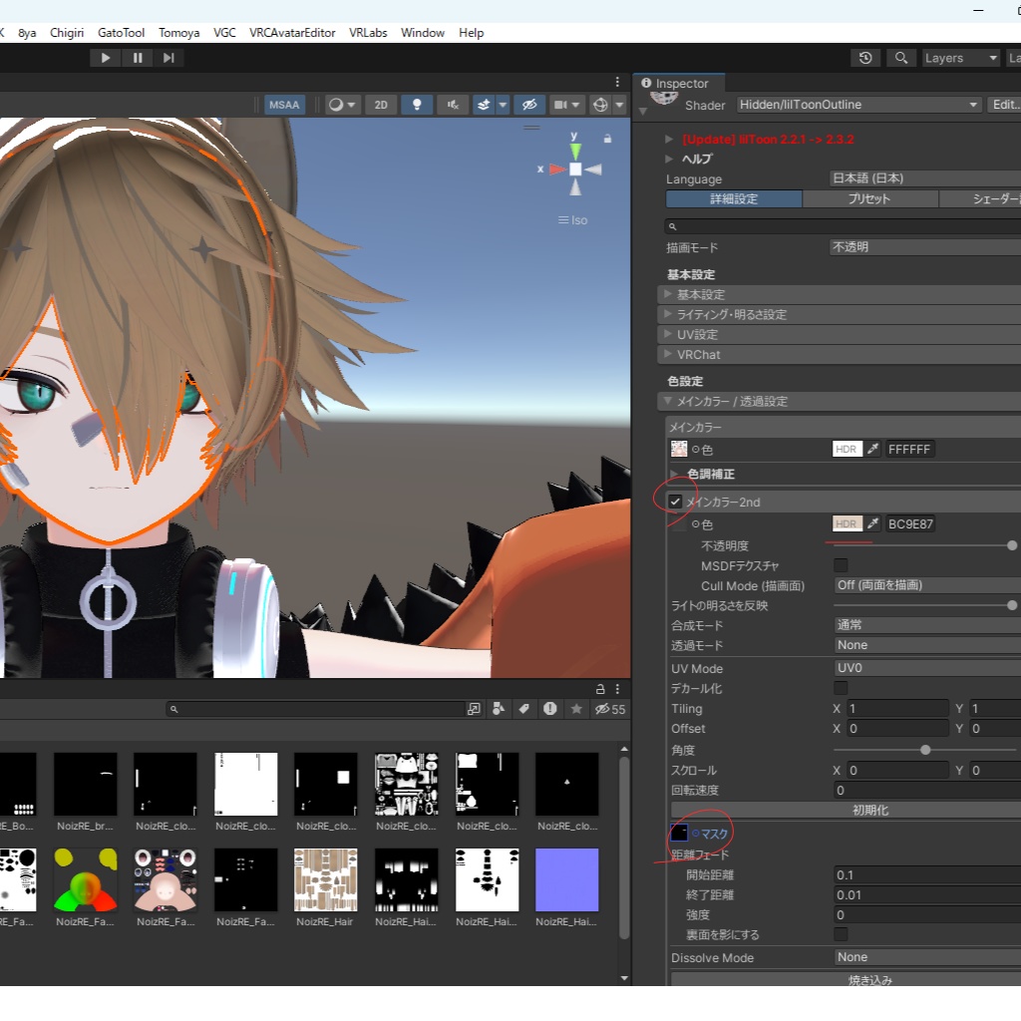Toggle scene view lighting icon
The image size is (1021, 1021).
point(416,104)
